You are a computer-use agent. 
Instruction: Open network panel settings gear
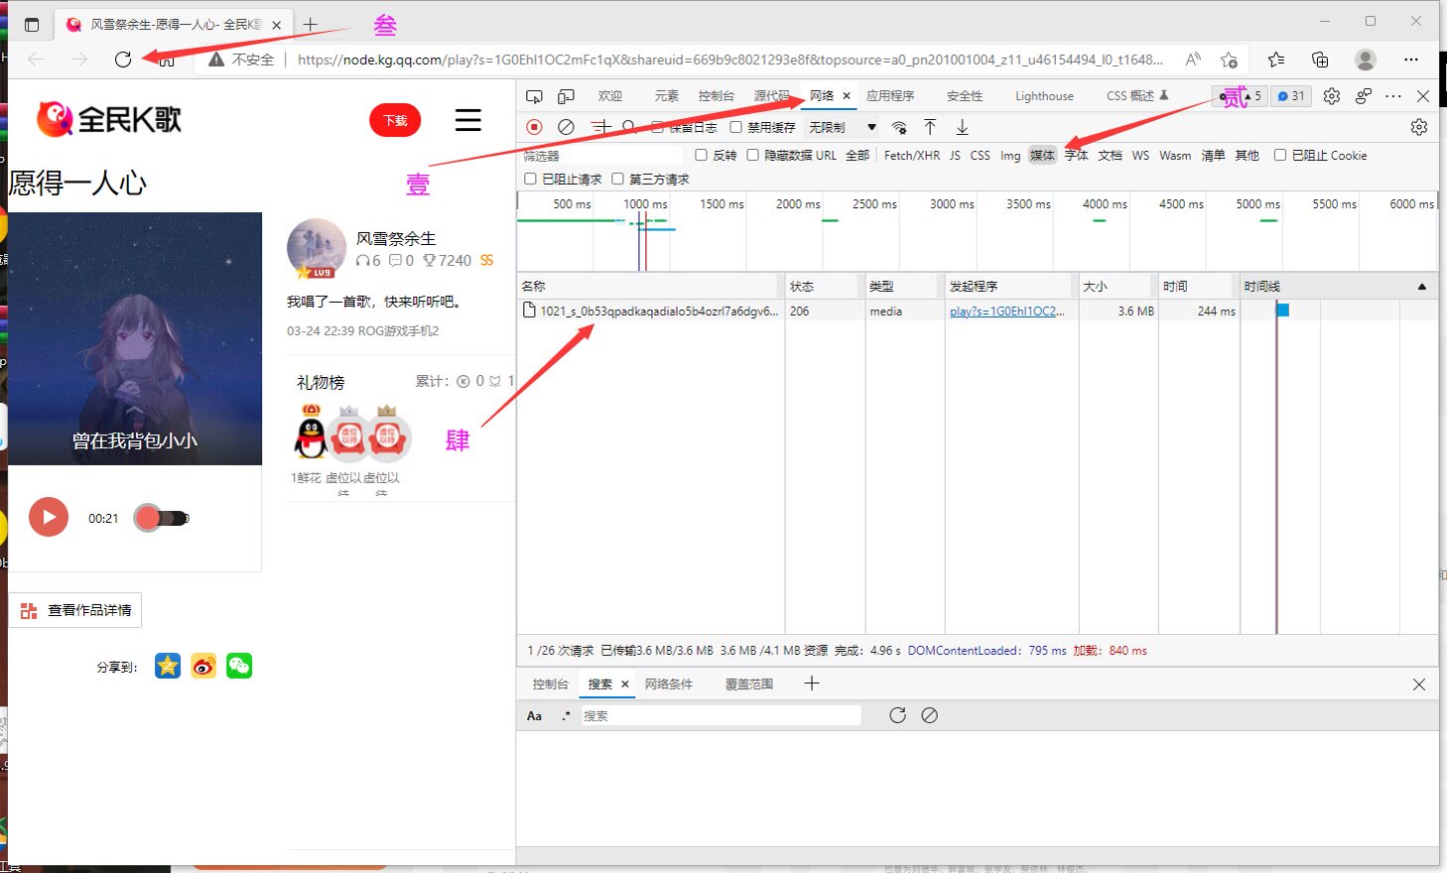pos(1419,127)
